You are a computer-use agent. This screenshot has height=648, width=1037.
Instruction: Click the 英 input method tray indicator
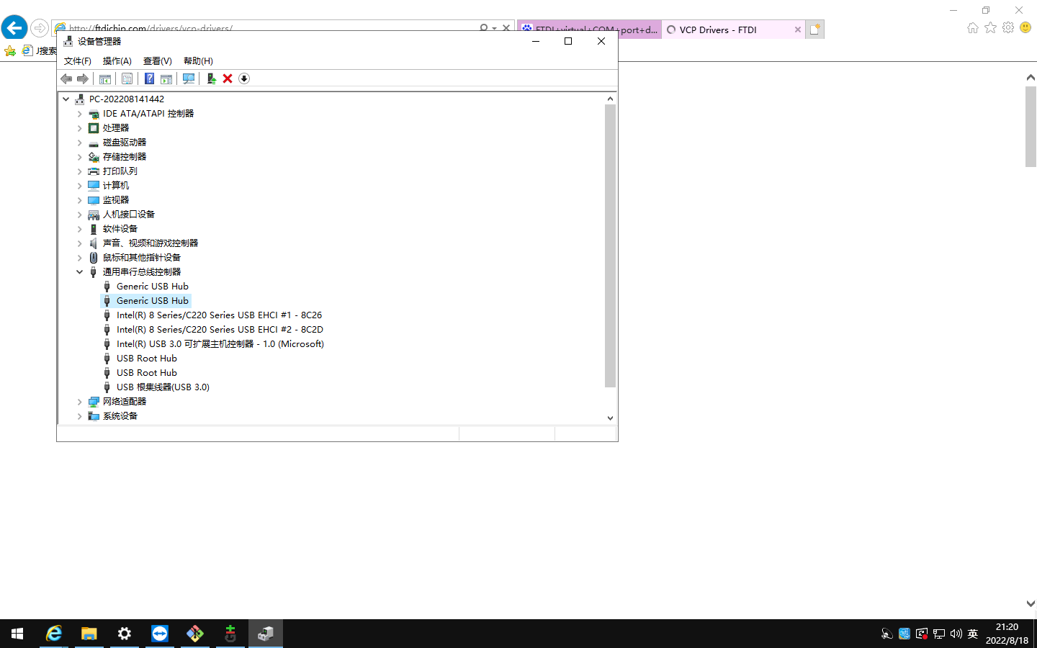tap(973, 634)
